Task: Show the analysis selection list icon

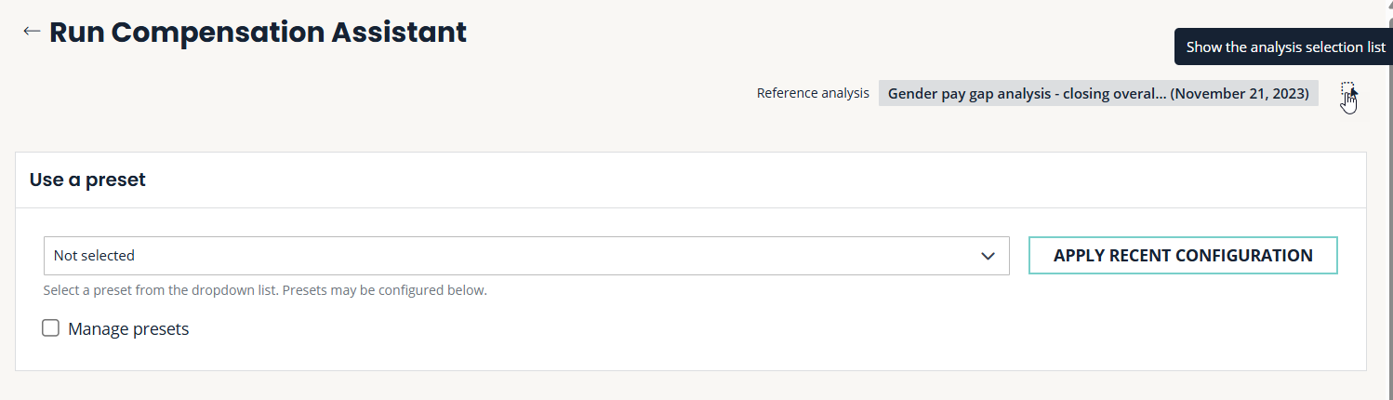Action: [x=1348, y=92]
